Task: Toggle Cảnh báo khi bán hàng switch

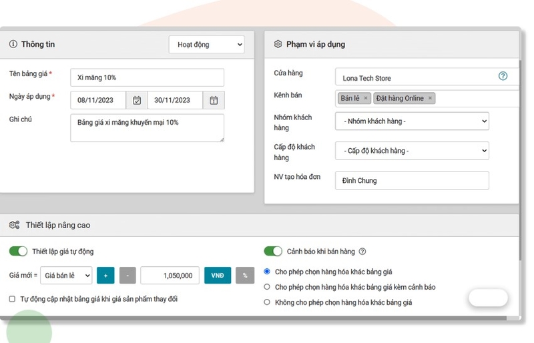Action: pos(273,252)
